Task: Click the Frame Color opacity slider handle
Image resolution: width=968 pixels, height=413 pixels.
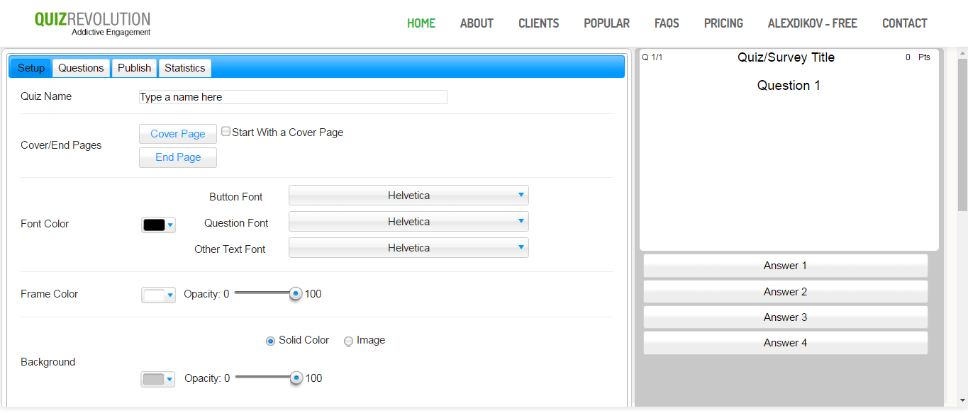Action: (x=296, y=293)
